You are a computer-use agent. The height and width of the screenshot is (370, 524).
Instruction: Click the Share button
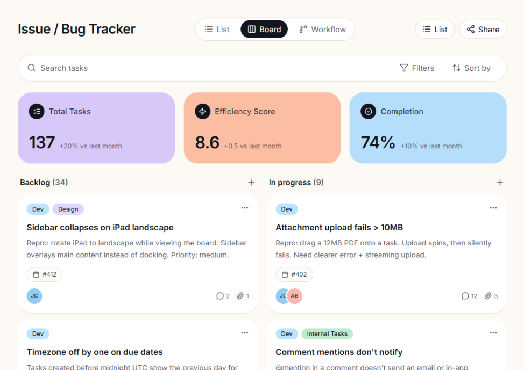[483, 30]
